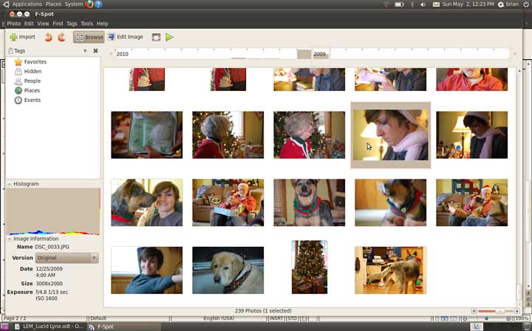532x331 pixels.
Task: Select the yellow labrador photo
Action: point(228,270)
